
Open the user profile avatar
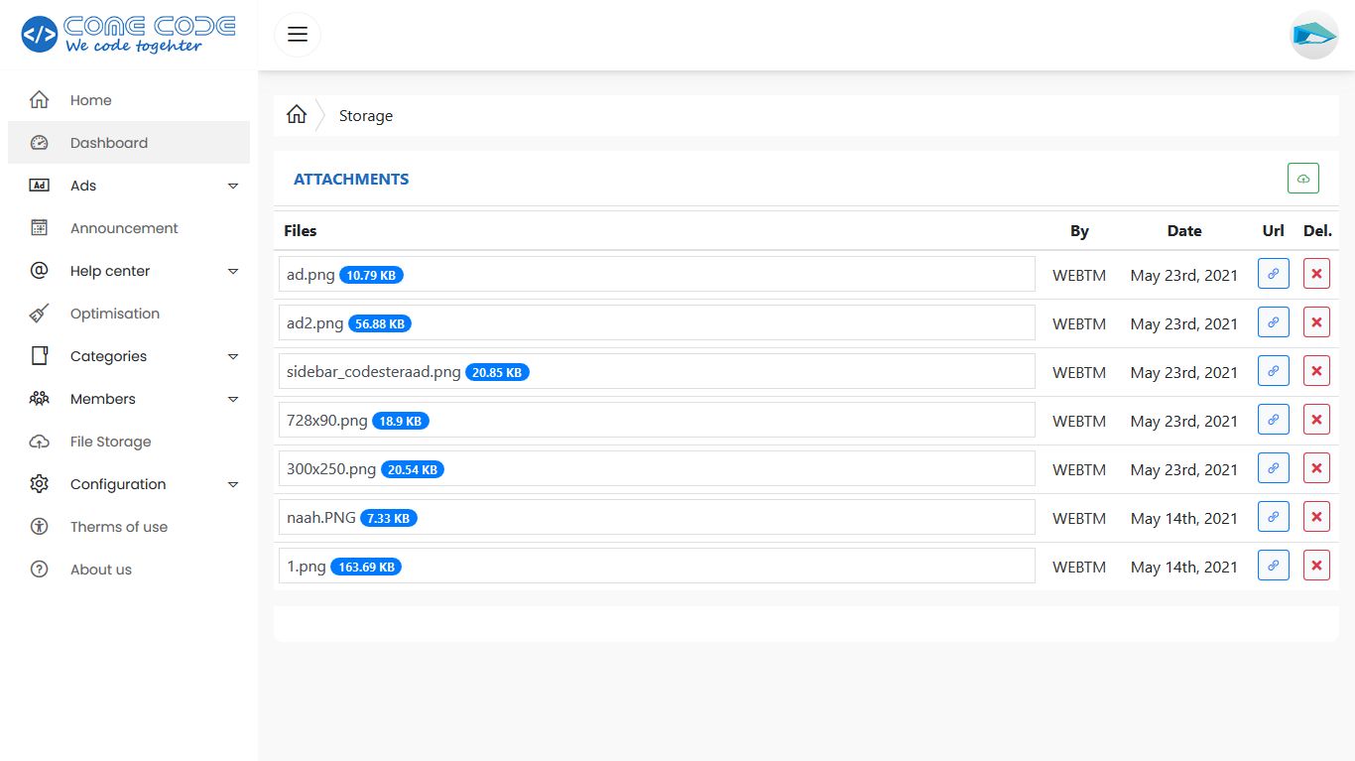pyautogui.click(x=1313, y=35)
